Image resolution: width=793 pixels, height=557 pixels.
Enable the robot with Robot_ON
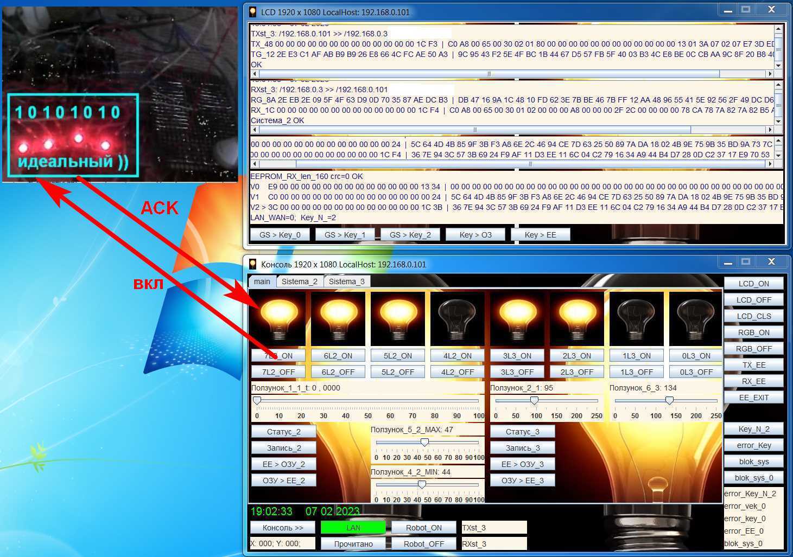[x=424, y=528]
